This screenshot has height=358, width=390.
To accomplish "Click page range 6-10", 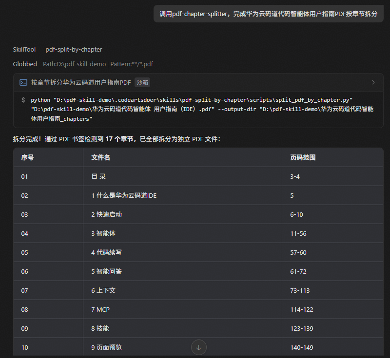I will click(x=296, y=214).
